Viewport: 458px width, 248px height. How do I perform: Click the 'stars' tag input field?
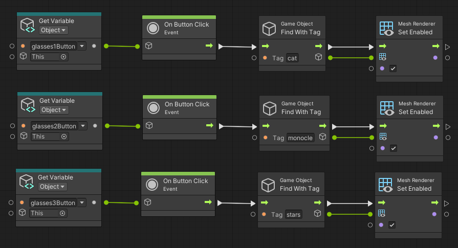[293, 215]
